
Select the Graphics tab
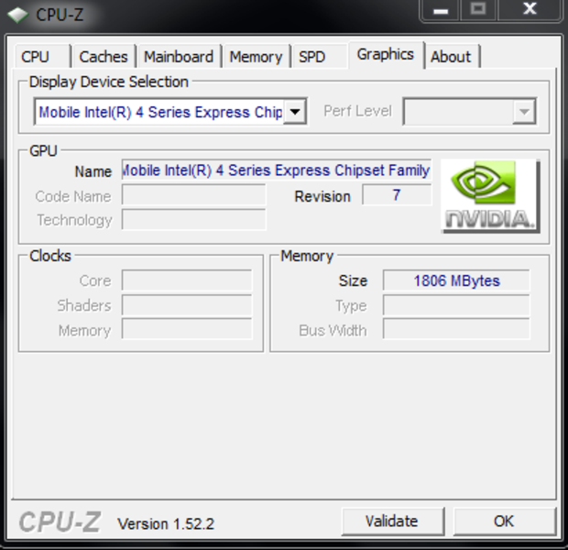point(386,55)
